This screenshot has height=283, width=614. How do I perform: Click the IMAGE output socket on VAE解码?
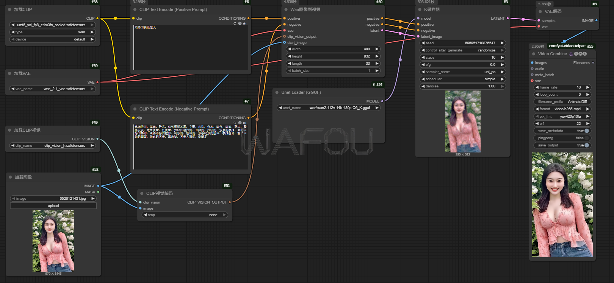597,20
